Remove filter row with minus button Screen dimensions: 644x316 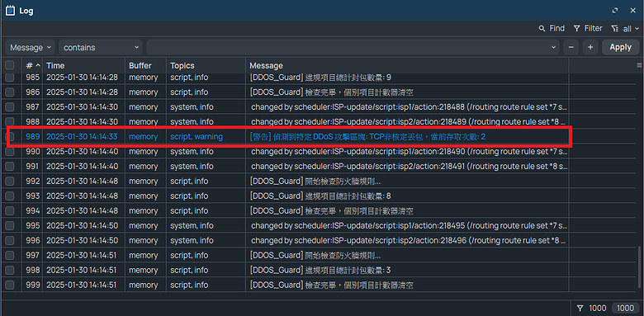[x=571, y=47]
